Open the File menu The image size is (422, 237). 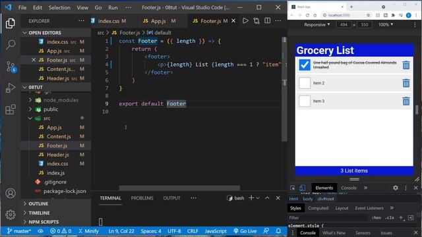(x=22, y=7)
